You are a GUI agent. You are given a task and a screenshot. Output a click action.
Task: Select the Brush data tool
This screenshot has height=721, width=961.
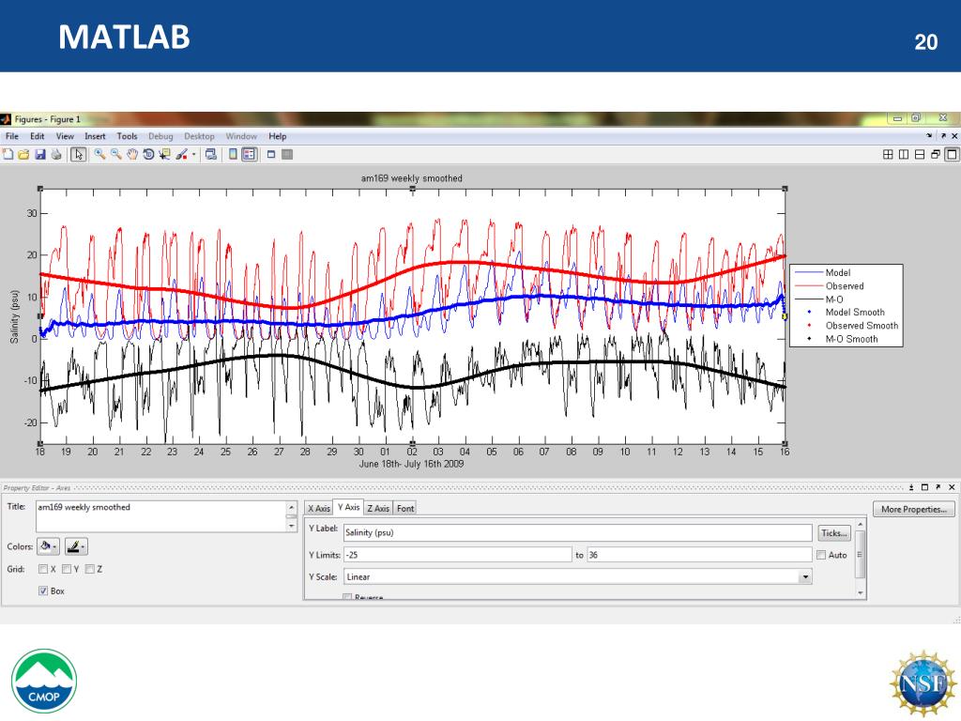(x=181, y=155)
